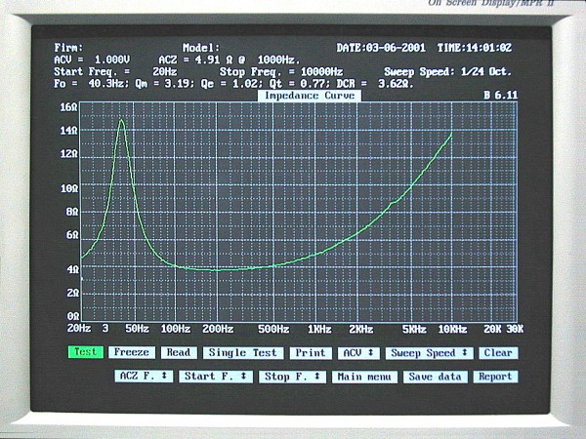The width and height of the screenshot is (586, 439).
Task: Save data of the measurement
Action: [435, 377]
